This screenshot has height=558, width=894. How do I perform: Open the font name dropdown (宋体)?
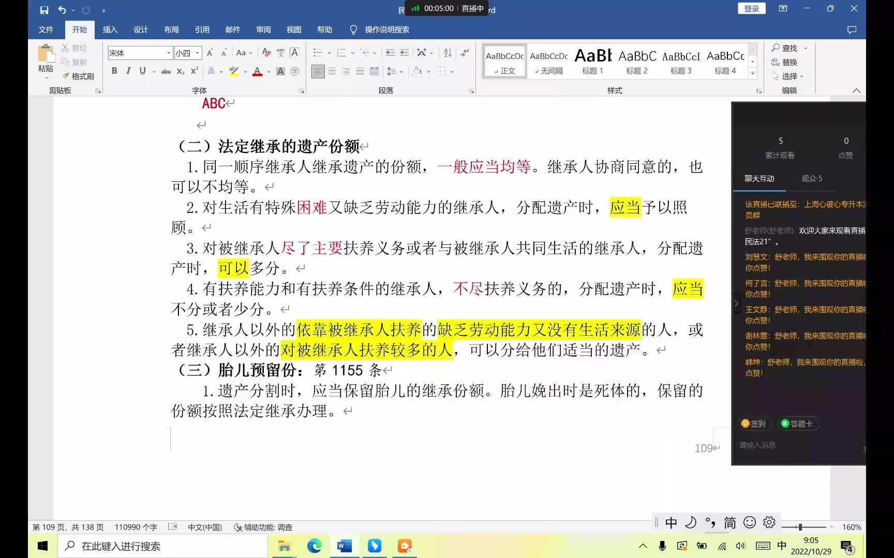(x=169, y=53)
